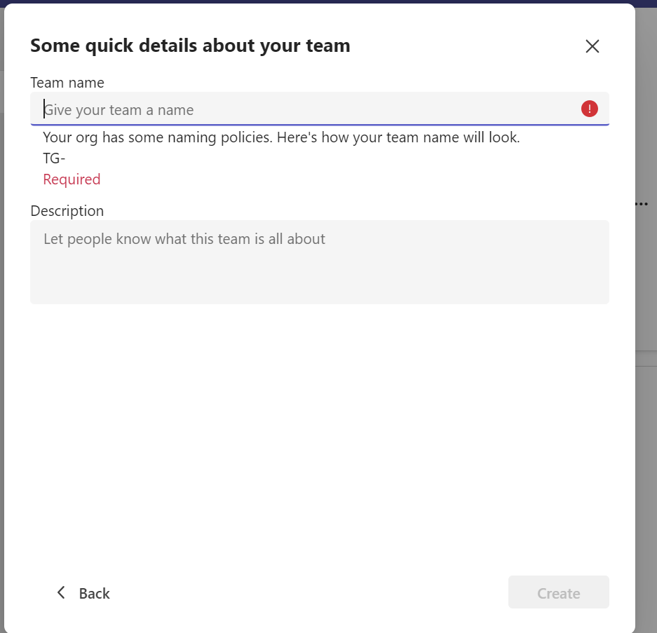Open the ellipsis menu behind the dialog
This screenshot has height=633, width=657.
[x=641, y=204]
